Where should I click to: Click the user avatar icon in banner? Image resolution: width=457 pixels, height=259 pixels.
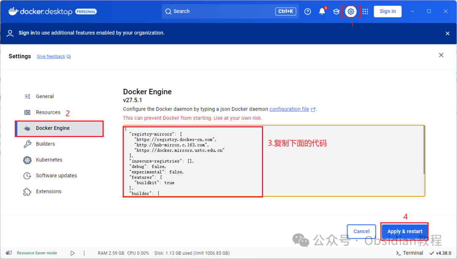[10, 33]
